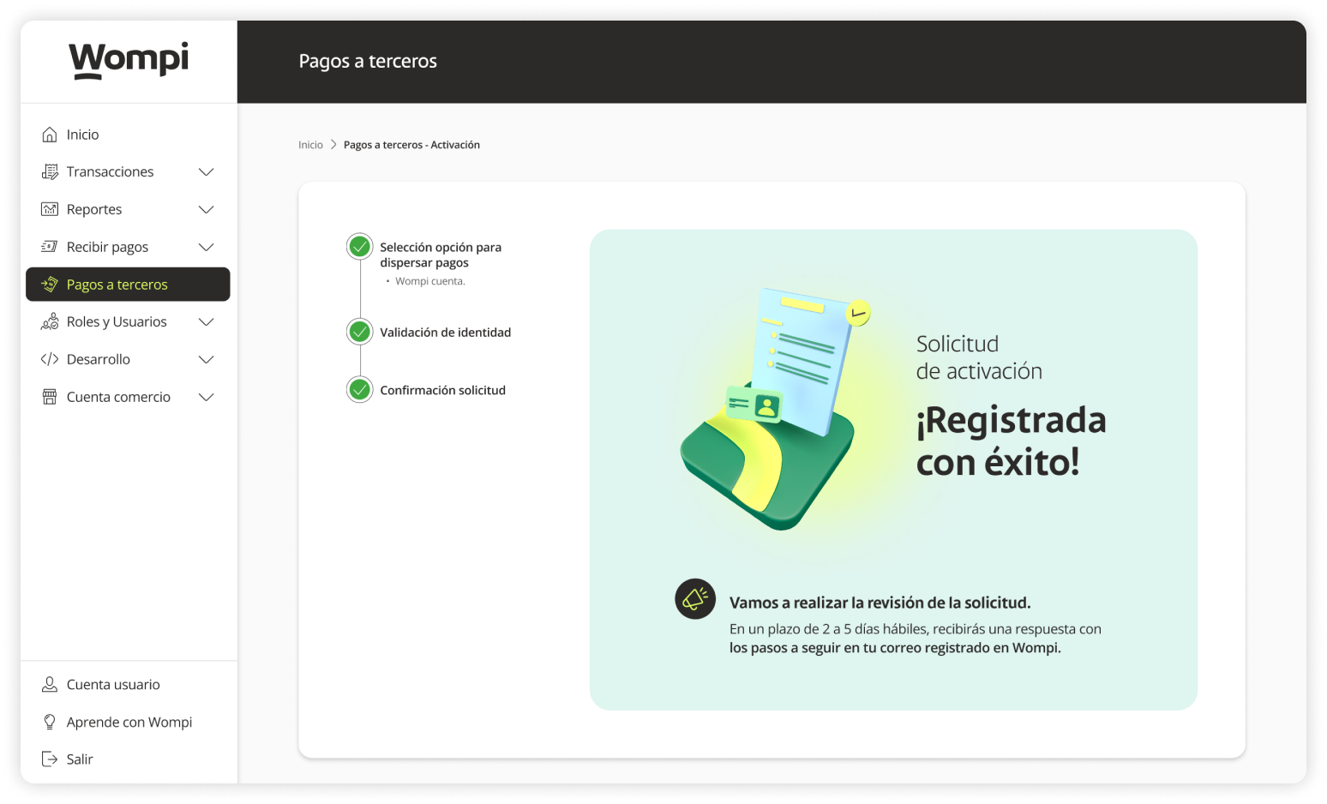Click Inicio in the breadcrumb trail

click(310, 144)
